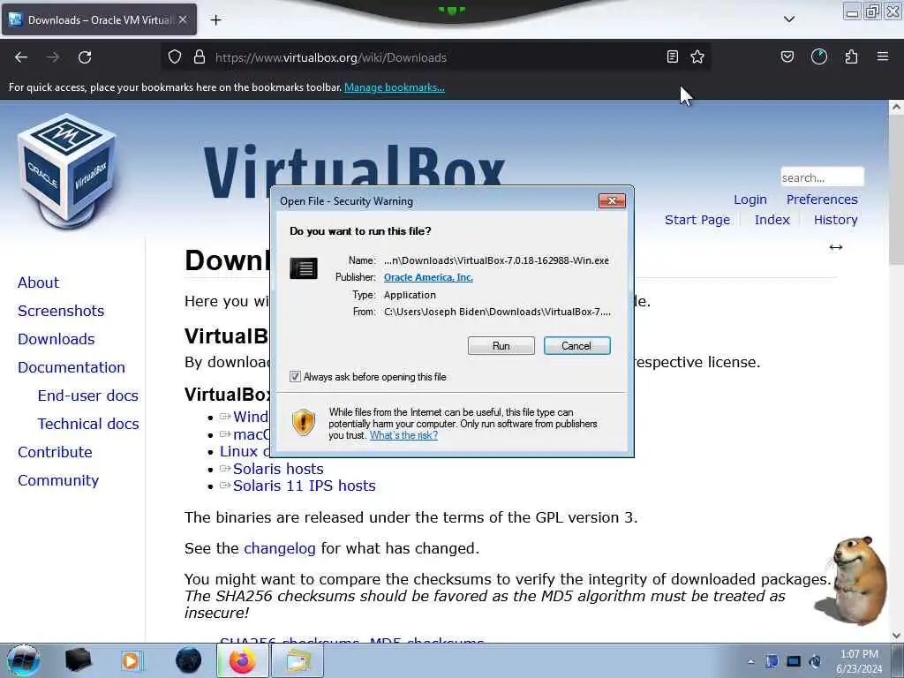
Task: Close the Downloads – Oracle VM VirtualBox tab
Action: [183, 19]
